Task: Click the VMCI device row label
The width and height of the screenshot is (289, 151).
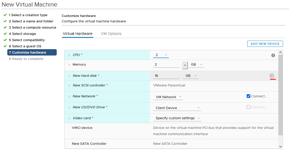Action: coord(82,128)
